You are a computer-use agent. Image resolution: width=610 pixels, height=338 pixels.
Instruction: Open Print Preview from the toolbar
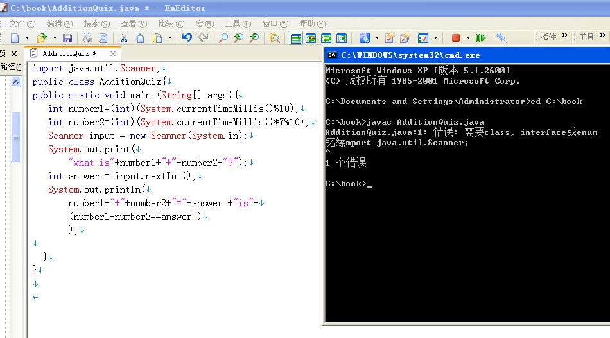point(103,38)
